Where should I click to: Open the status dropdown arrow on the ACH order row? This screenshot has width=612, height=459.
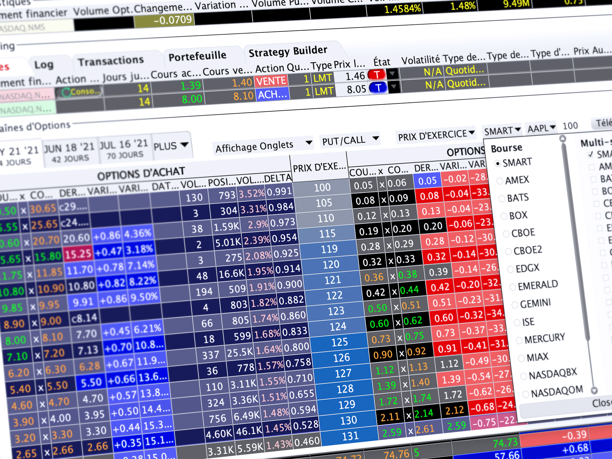(x=394, y=87)
